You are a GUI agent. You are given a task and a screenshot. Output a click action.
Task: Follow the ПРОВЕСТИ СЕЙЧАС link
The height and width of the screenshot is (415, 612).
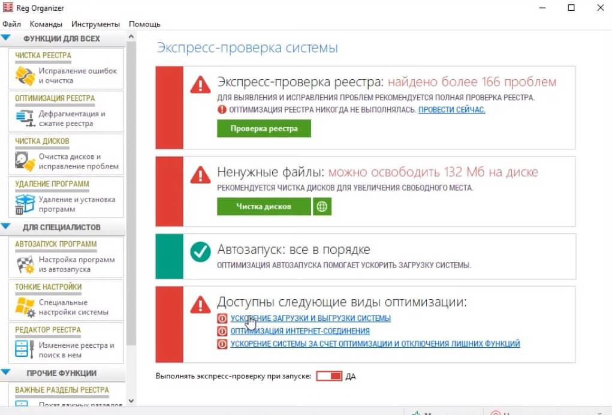coord(451,110)
